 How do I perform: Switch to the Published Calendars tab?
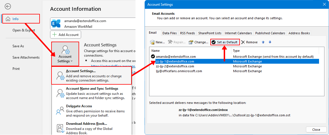(x=270, y=33)
